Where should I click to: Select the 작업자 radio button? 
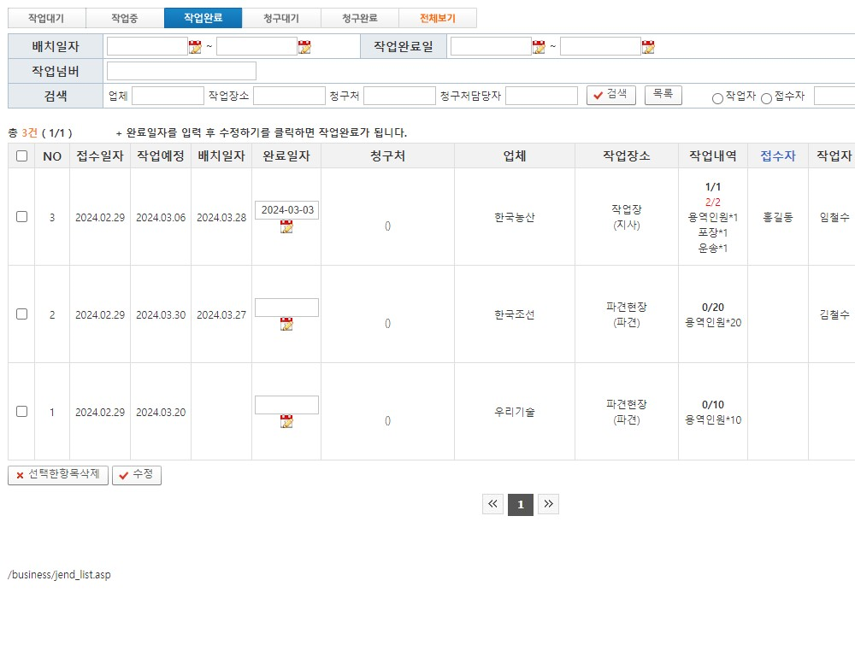(x=717, y=98)
